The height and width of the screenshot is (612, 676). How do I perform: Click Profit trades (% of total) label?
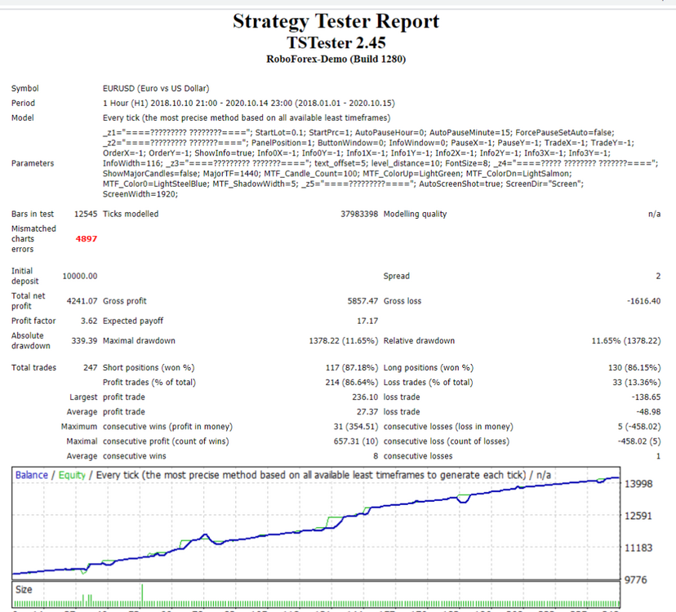pos(149,382)
